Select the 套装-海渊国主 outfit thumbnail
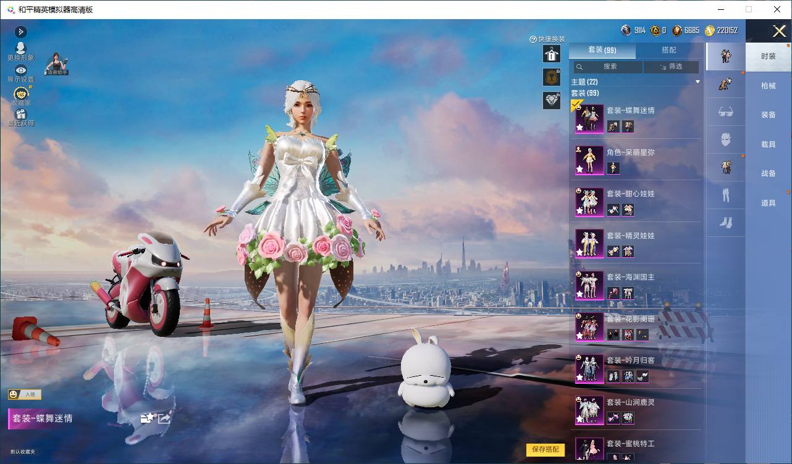This screenshot has width=792, height=464. click(x=589, y=285)
